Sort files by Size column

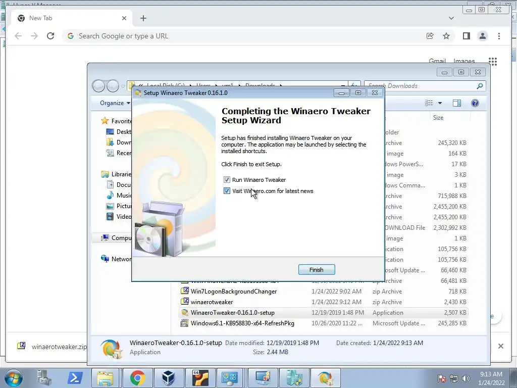[438, 117]
